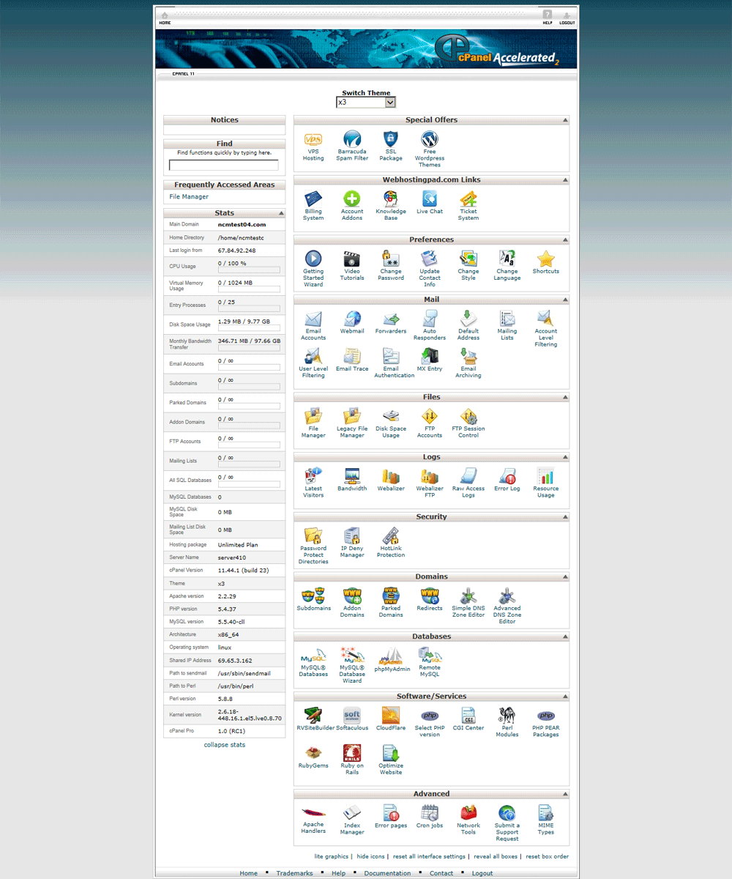
Task: Open the Switch Theme dropdown
Action: [x=366, y=103]
